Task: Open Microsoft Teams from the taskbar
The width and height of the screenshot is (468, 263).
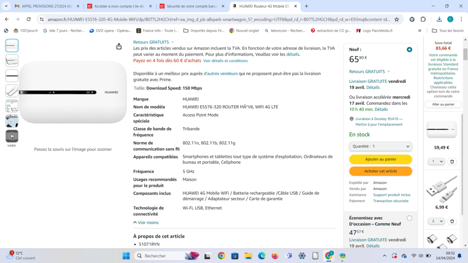Action: click(x=288, y=256)
